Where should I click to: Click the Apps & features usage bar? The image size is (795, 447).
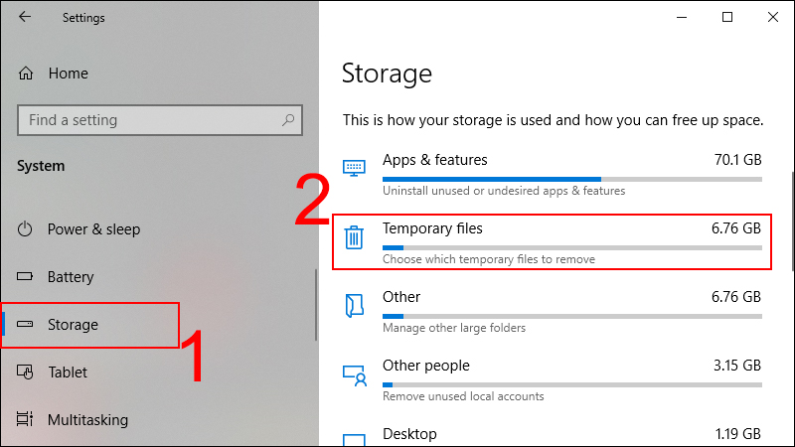[x=572, y=179]
